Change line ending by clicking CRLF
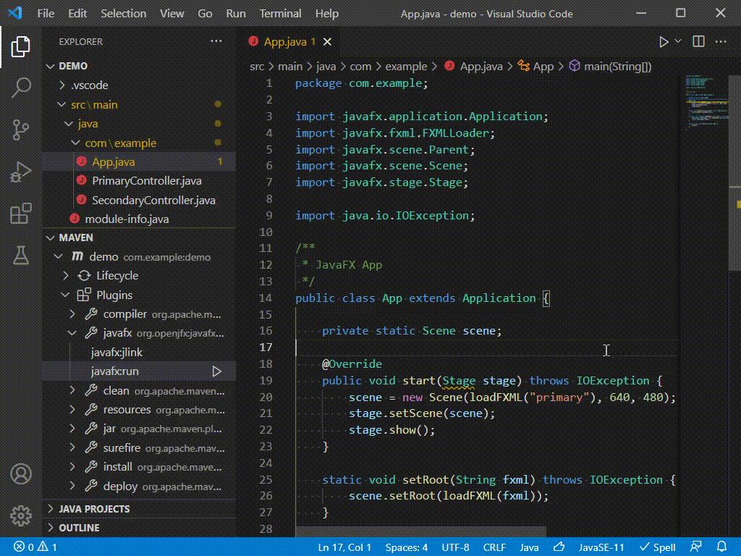The image size is (741, 556). tap(495, 547)
